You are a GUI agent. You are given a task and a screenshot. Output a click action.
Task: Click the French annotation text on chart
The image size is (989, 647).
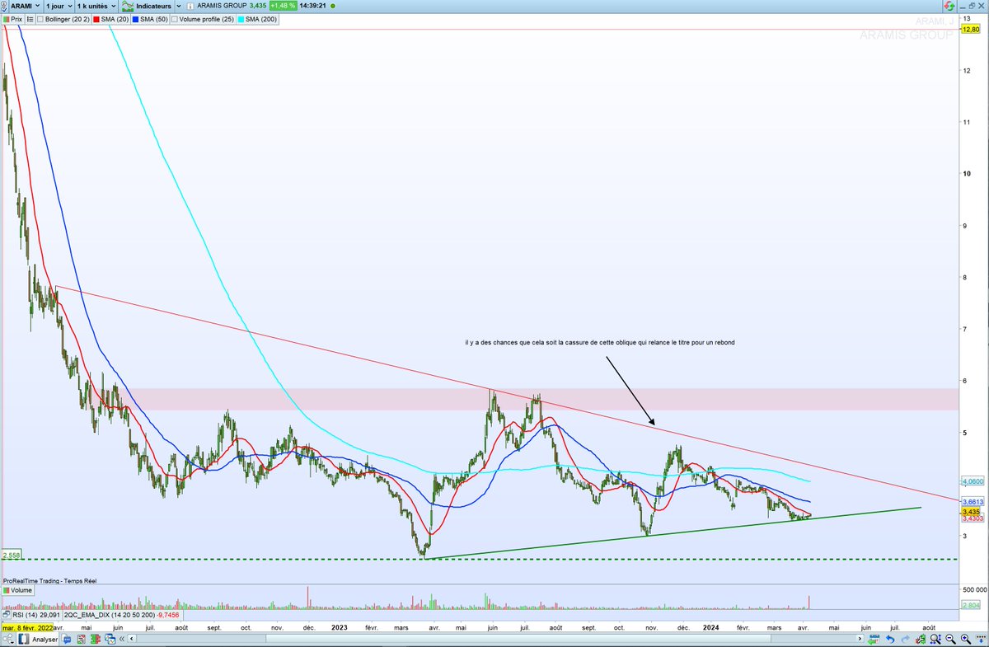[x=599, y=342]
